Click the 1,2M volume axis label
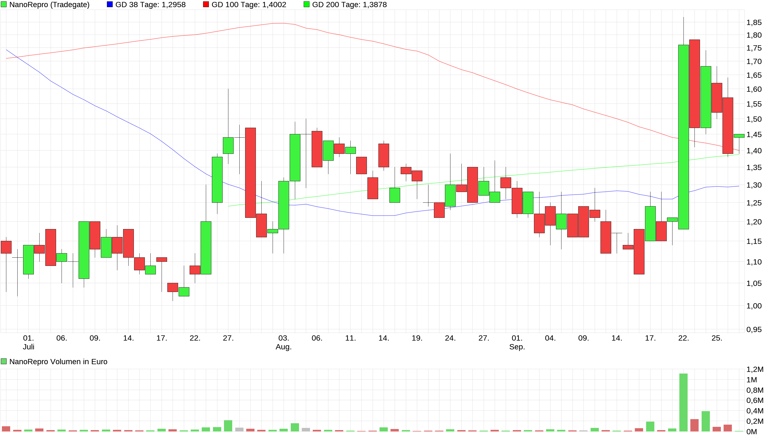Viewport: 775px width, 440px height. coord(754,369)
